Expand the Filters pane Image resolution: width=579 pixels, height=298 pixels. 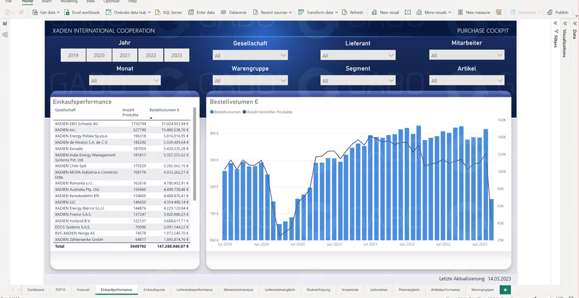coord(555,23)
